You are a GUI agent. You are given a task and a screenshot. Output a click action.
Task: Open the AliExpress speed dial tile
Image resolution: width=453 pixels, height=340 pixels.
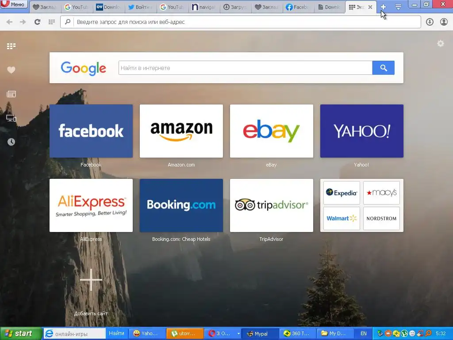pyautogui.click(x=91, y=205)
